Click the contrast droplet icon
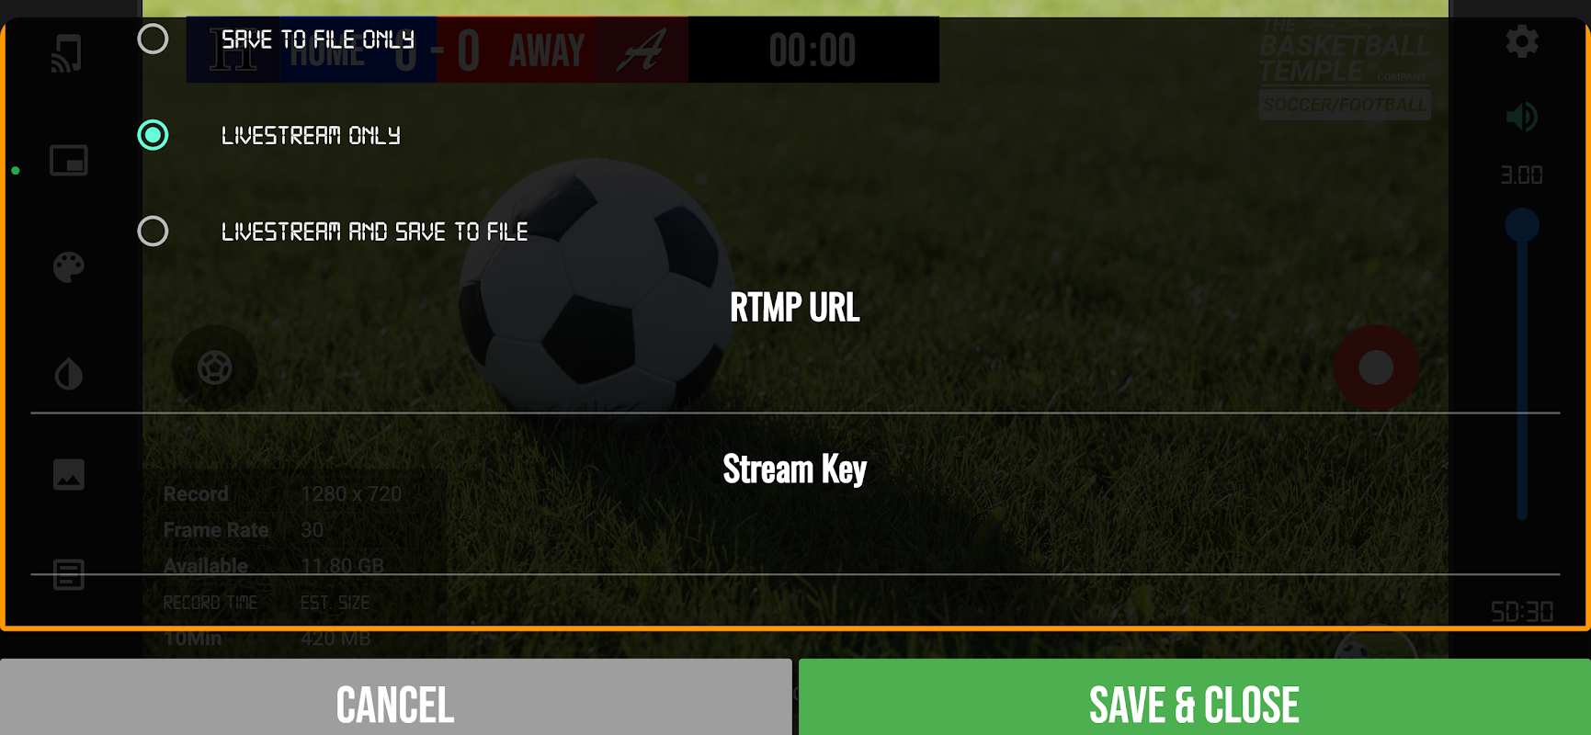The image size is (1591, 735). pos(69,374)
